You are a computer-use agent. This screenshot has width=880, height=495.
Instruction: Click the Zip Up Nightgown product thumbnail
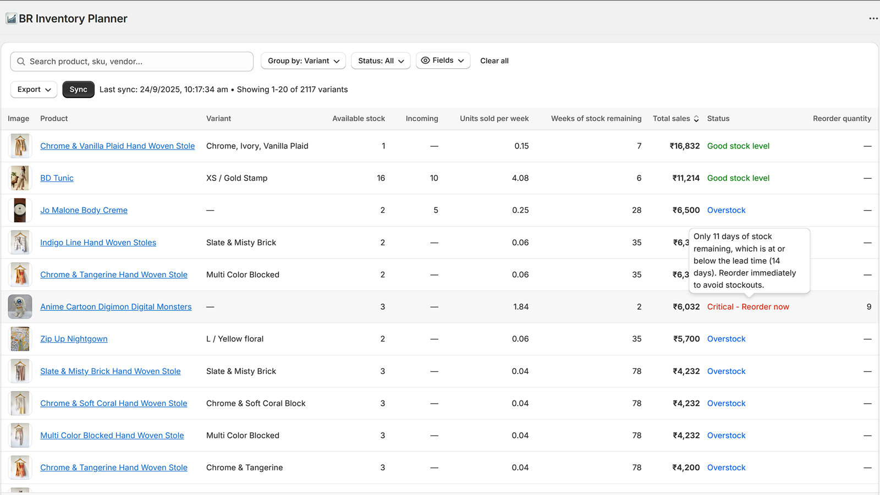click(20, 339)
